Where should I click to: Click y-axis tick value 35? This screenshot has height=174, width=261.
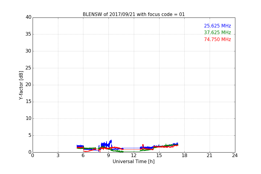28,34
